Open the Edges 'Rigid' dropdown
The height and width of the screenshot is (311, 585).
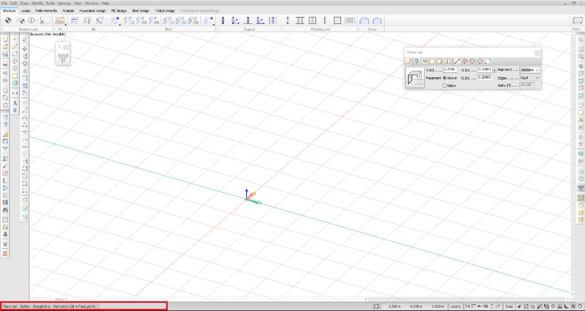(530, 78)
